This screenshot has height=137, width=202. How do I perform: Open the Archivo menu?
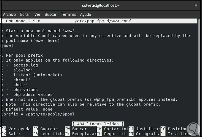click(x=9, y=14)
